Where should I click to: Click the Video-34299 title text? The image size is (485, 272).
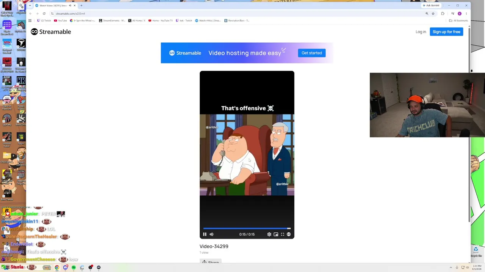[214, 246]
